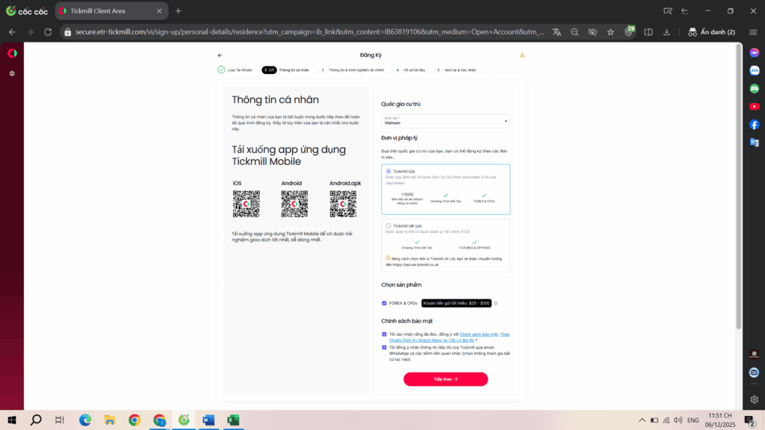Select the Thông tin cá nhân step
The height and width of the screenshot is (430, 765).
[286, 70]
